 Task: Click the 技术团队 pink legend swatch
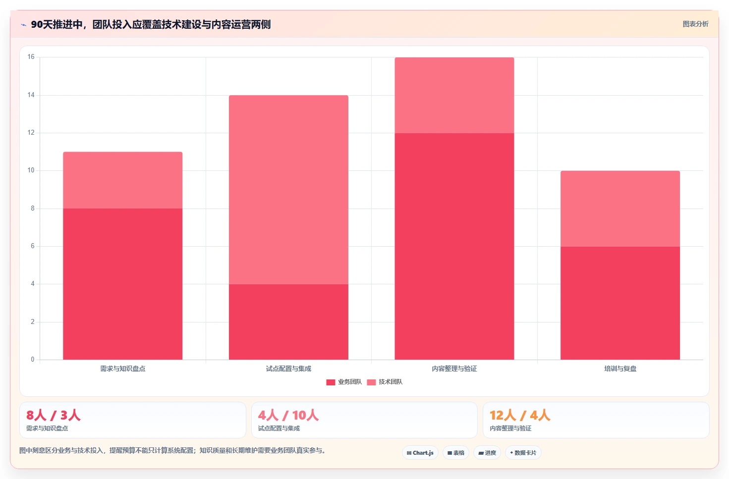pyautogui.click(x=372, y=382)
